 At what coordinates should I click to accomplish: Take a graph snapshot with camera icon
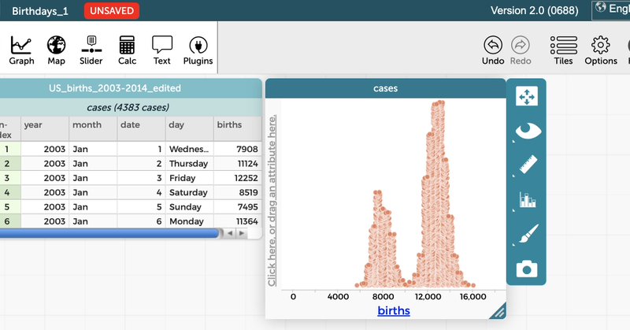coord(527,269)
